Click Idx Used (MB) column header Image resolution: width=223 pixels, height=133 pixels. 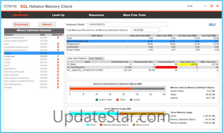(x=209, y=35)
